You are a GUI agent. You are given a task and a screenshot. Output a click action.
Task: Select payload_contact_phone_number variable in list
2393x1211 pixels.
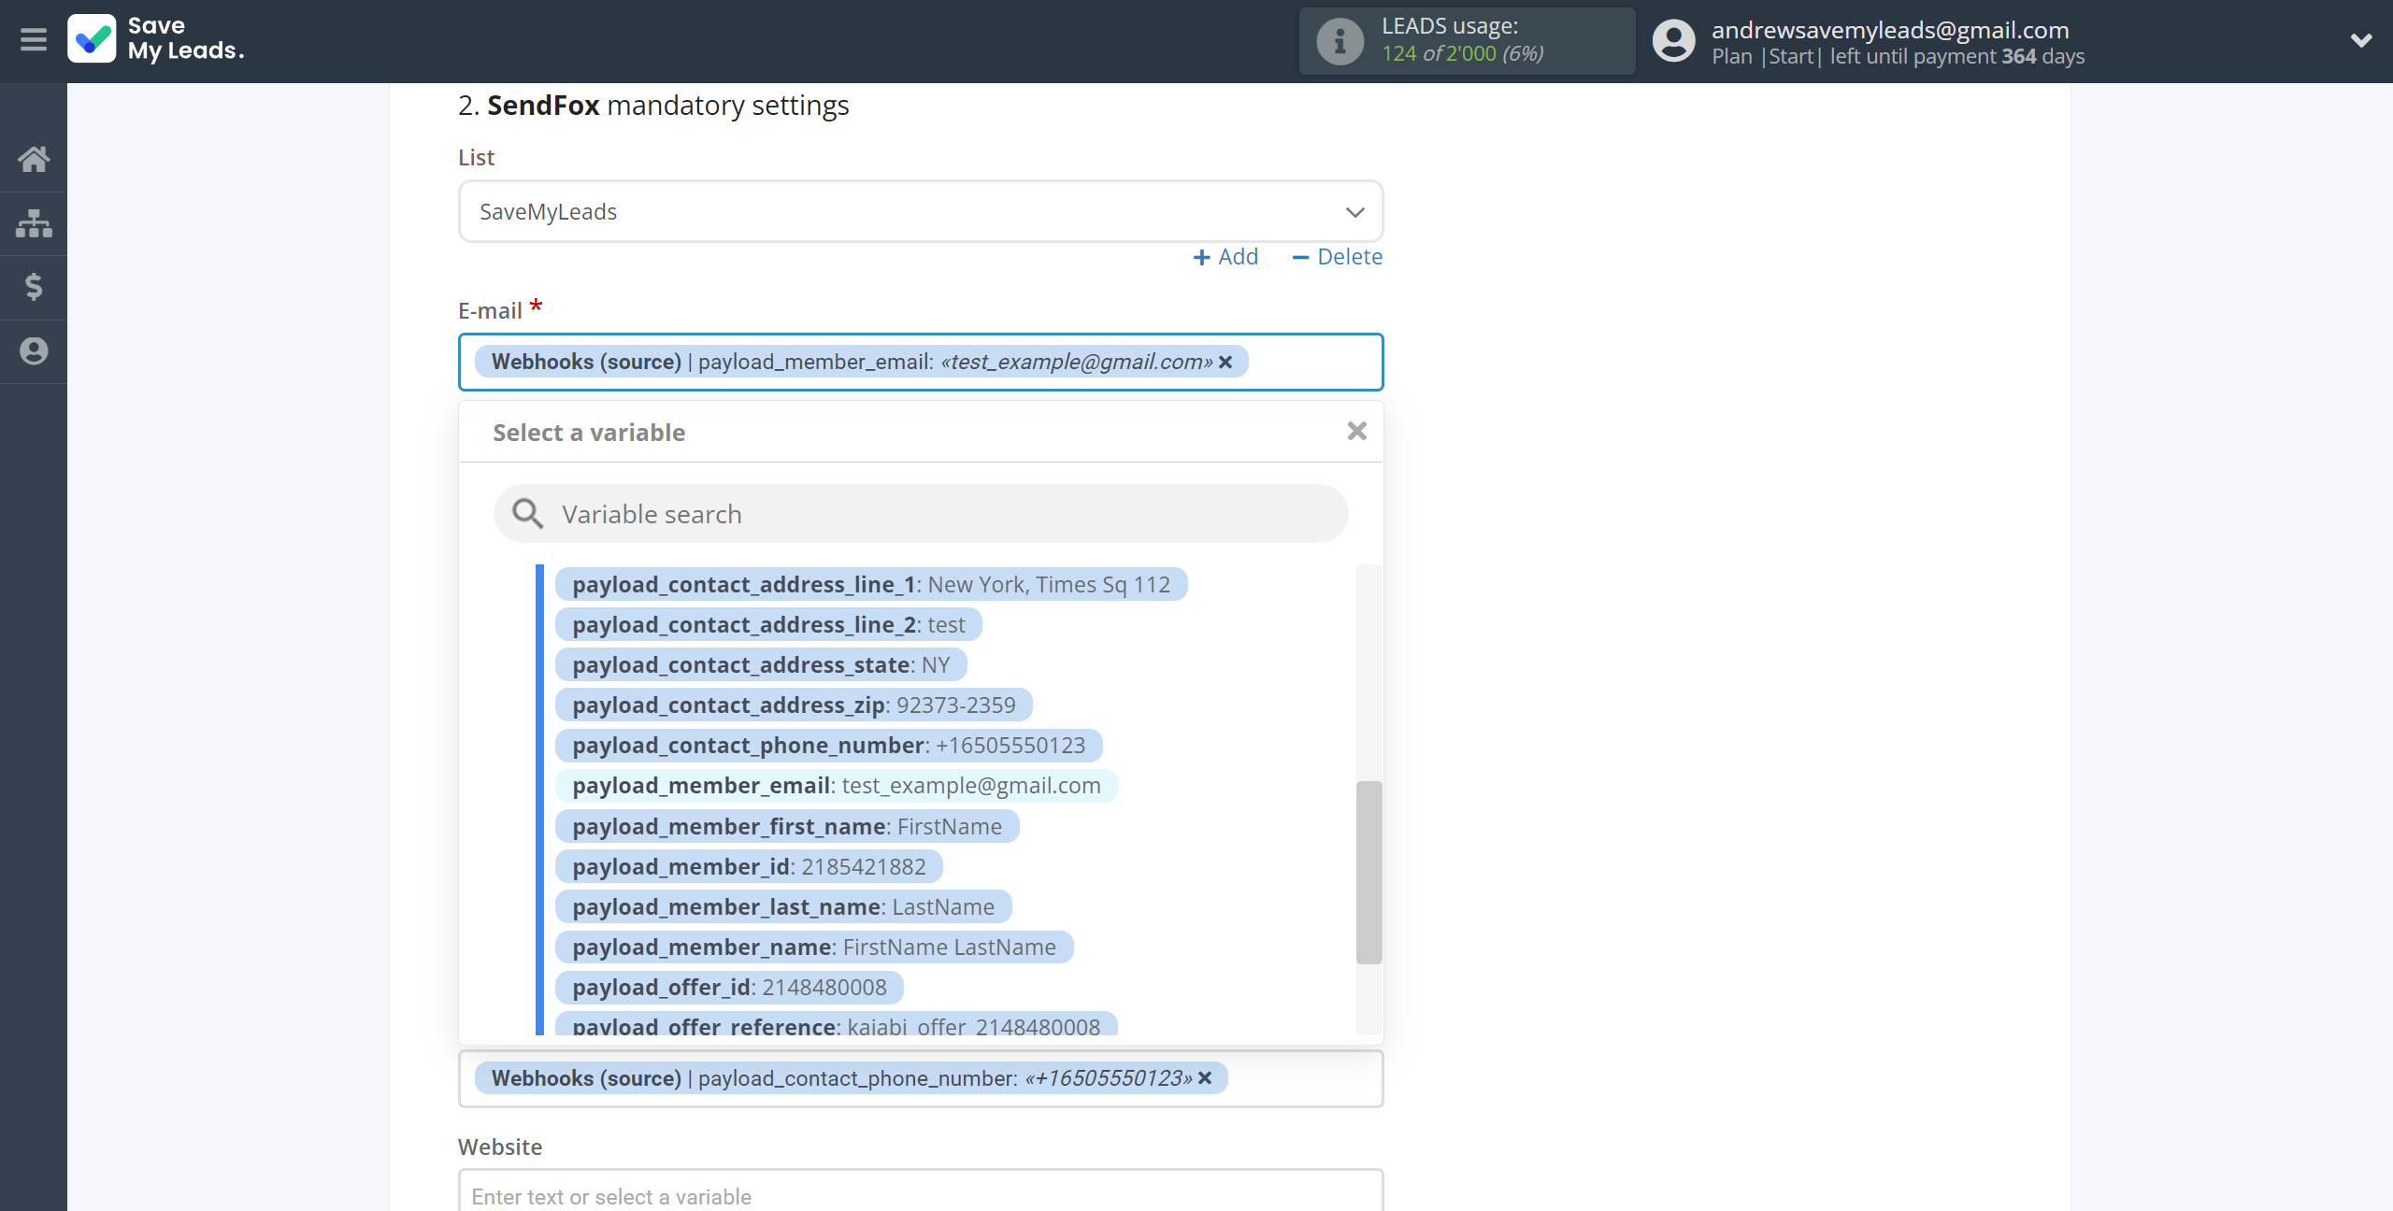[829, 746]
